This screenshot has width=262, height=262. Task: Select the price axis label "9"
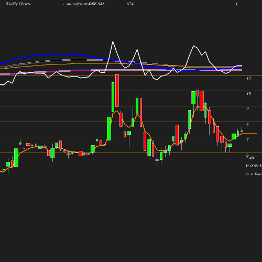pyautogui.click(x=247, y=108)
